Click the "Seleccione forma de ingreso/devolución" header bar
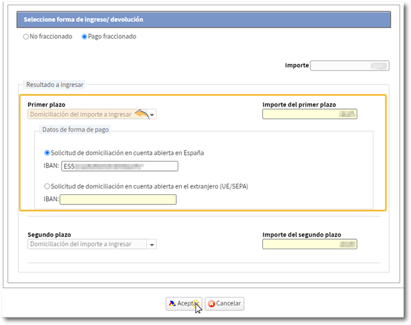 click(202, 19)
